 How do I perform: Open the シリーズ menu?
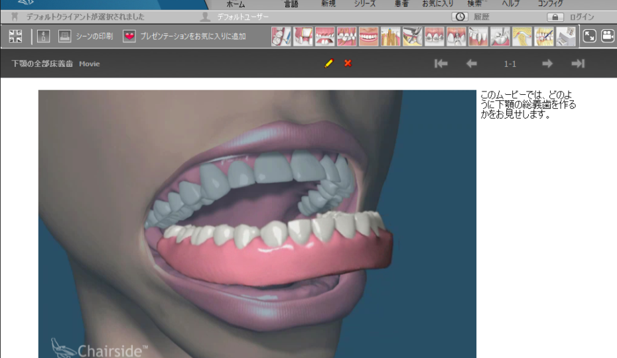click(x=365, y=4)
